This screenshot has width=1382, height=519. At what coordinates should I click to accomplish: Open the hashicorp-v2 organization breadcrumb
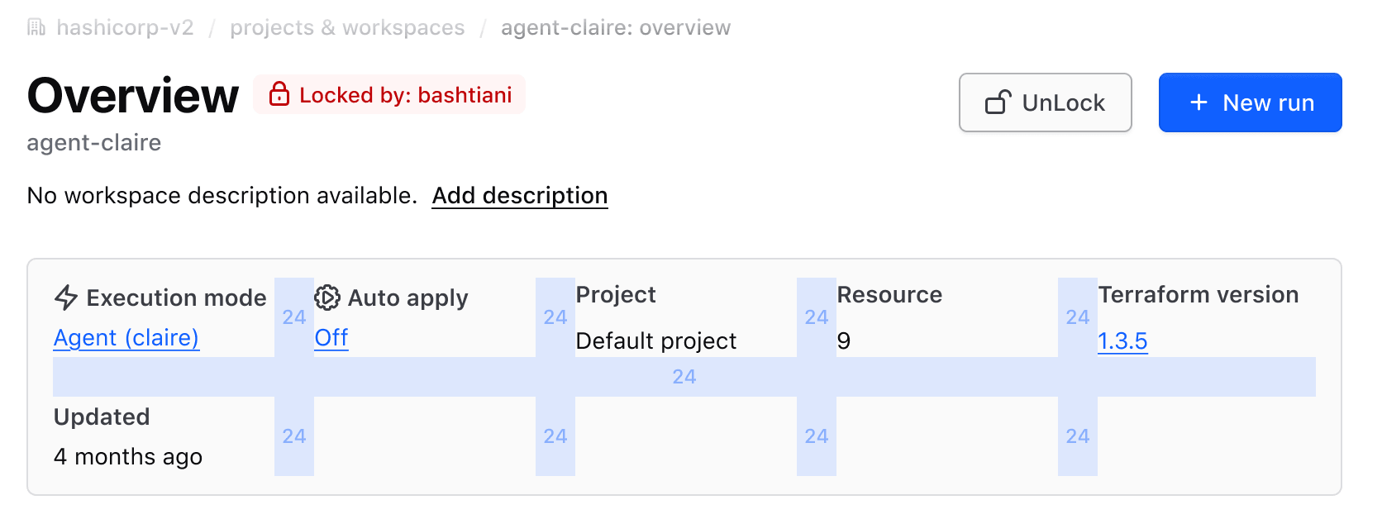pyautogui.click(x=125, y=28)
